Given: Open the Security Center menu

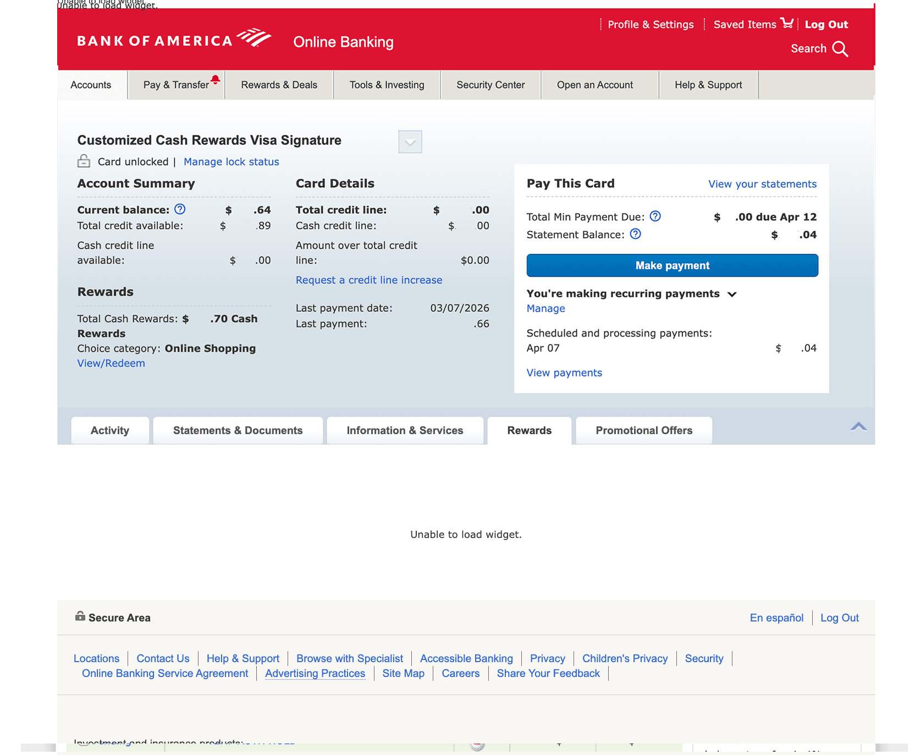Looking at the screenshot, I should 490,85.
